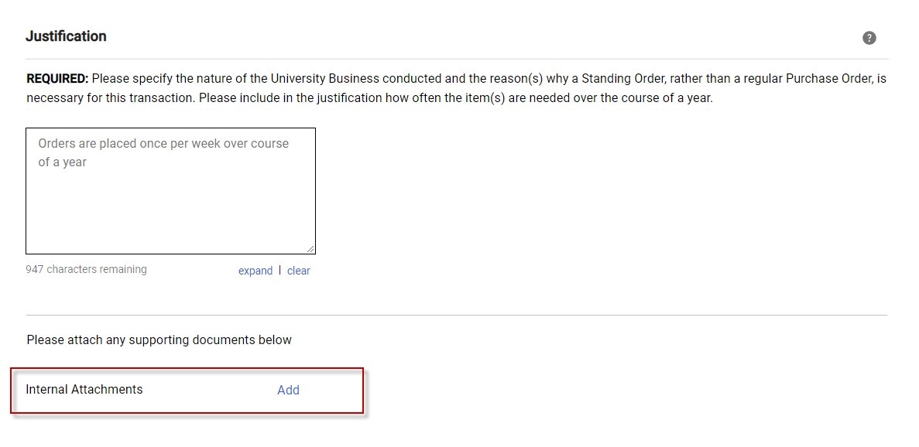919x447 pixels.
Task: Click the Justification section heading
Action: pyautogui.click(x=66, y=36)
